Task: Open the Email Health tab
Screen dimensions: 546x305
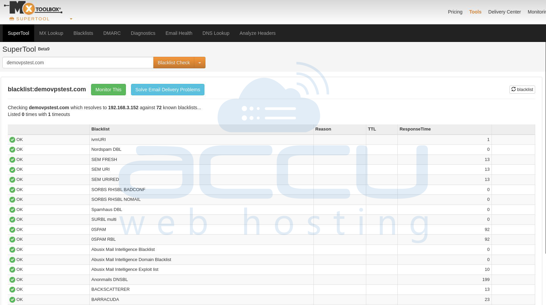Action: coord(179,33)
